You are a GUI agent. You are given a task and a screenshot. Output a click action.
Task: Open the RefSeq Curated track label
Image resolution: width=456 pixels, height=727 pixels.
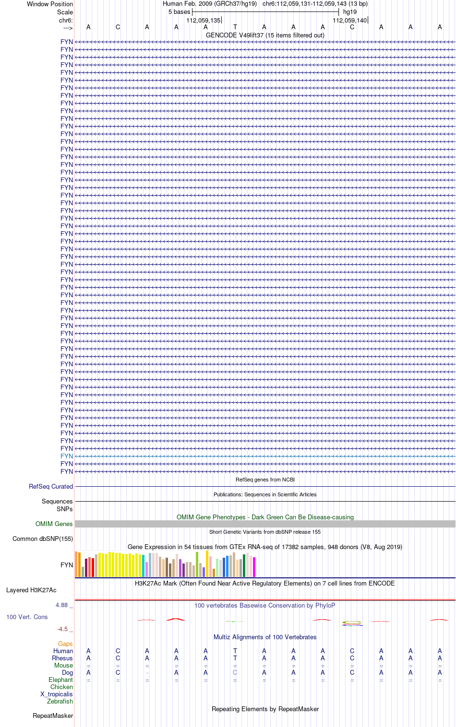(x=51, y=486)
